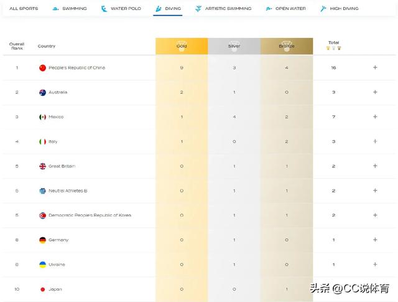Click the Ukraine flag icon

coord(43,265)
